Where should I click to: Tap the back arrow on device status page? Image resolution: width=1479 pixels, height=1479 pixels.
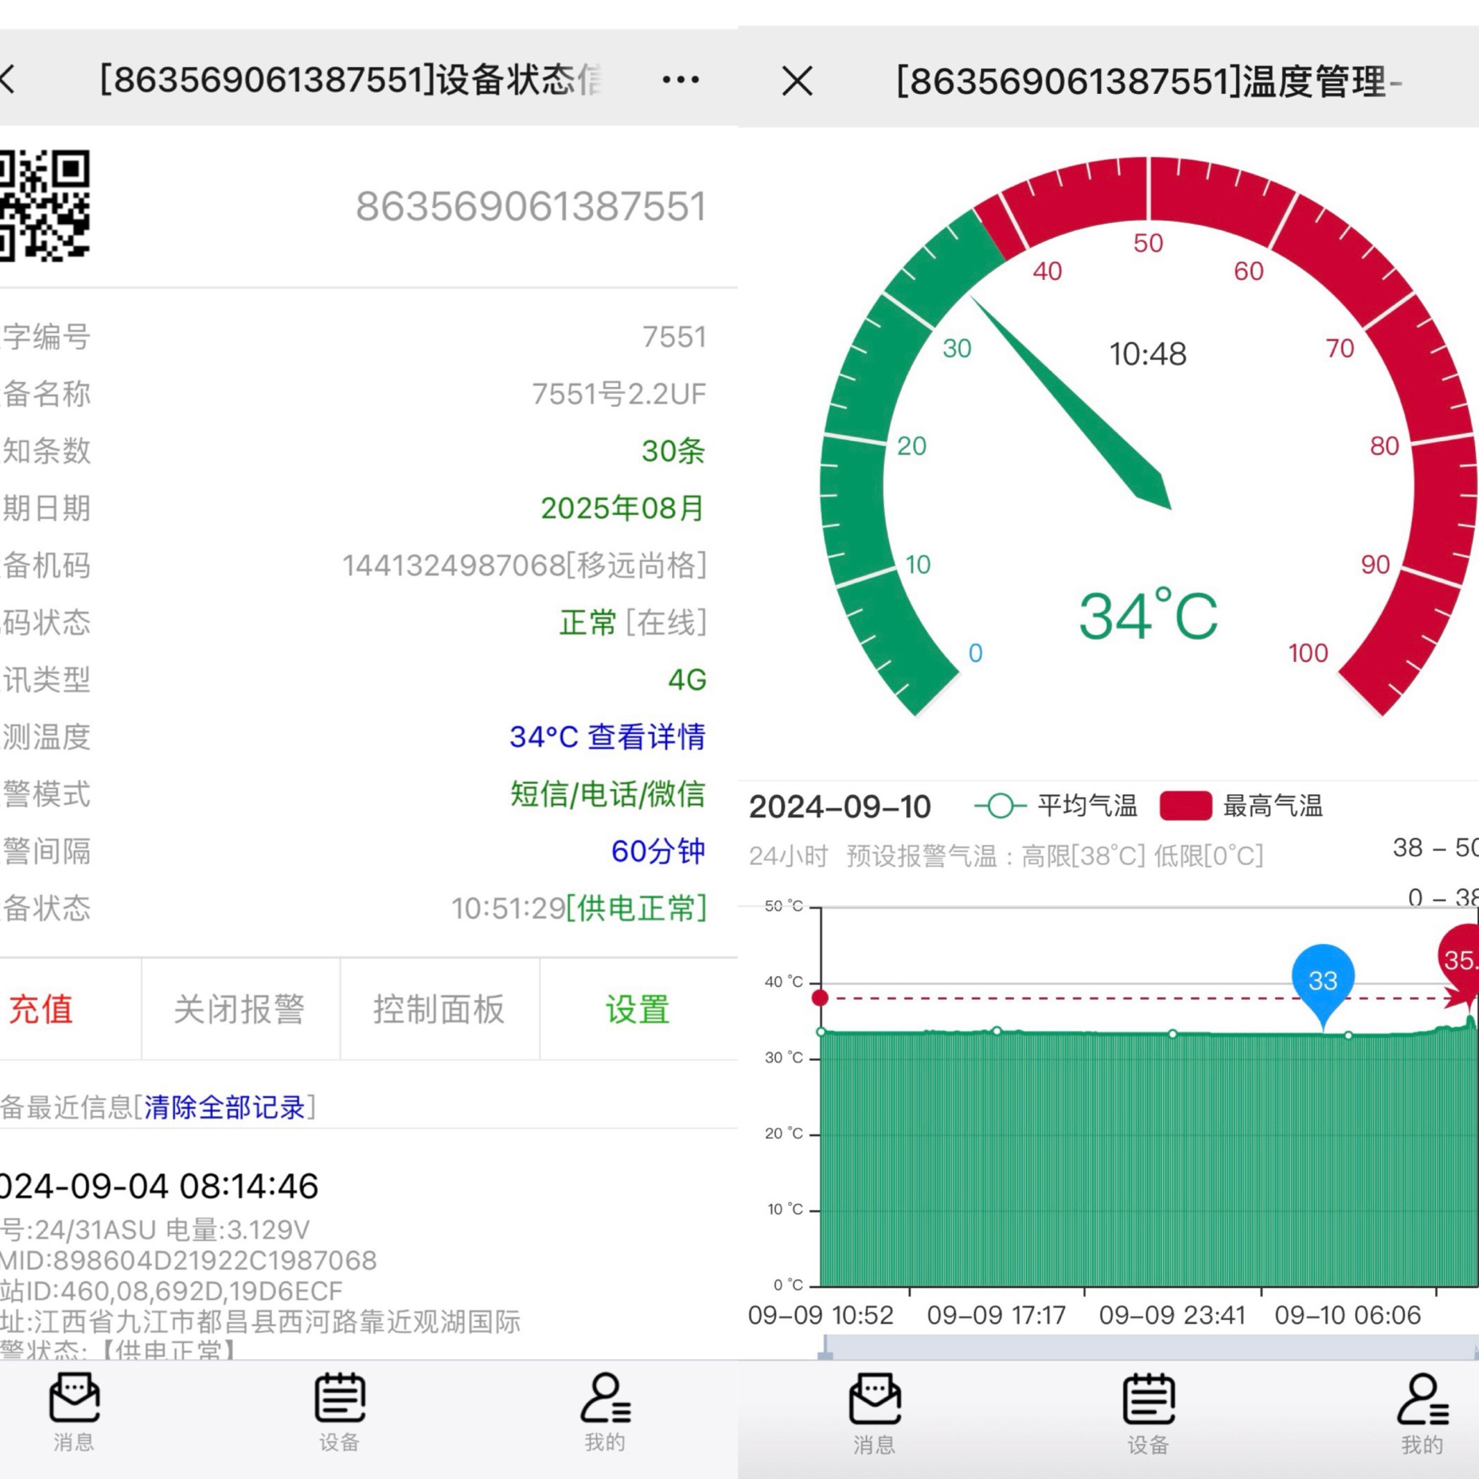coord(8,80)
